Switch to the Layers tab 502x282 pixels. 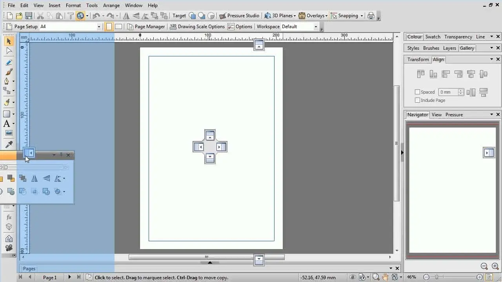pos(449,48)
